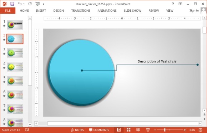
Task: Select the connector endpoint dot at right edge
Action: pos(197,65)
